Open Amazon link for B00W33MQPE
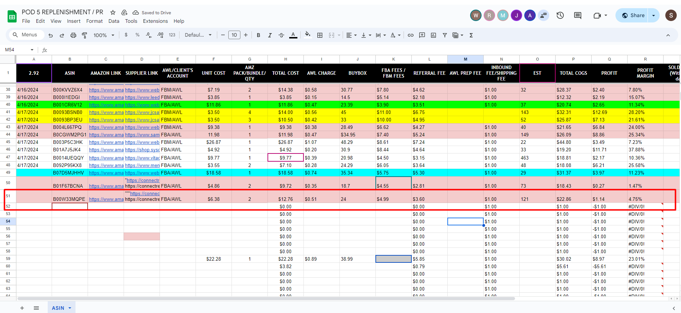This screenshot has height=313, width=681. pos(106,199)
